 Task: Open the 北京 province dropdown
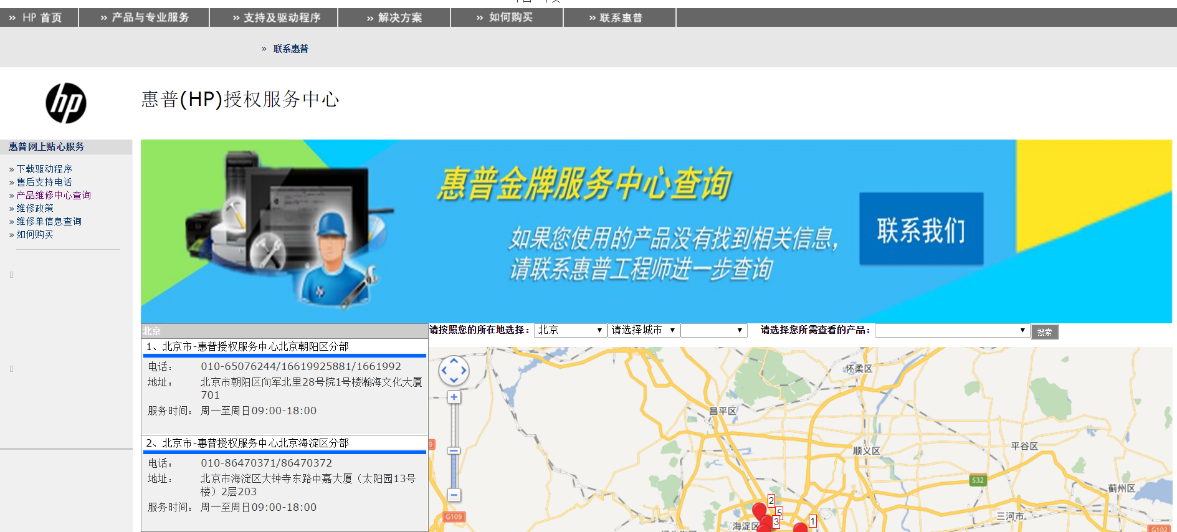click(570, 330)
